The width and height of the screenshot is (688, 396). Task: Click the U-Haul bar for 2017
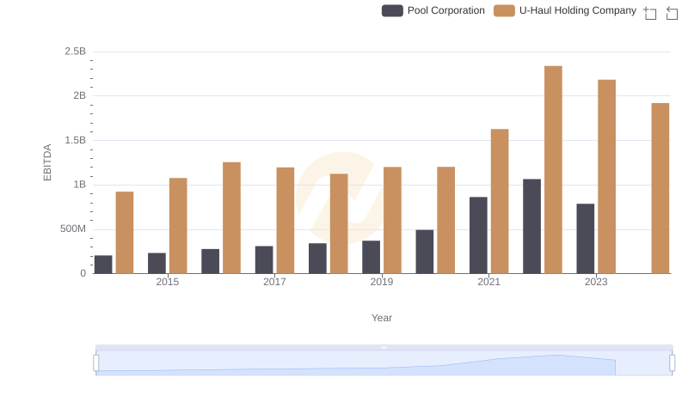tap(286, 221)
